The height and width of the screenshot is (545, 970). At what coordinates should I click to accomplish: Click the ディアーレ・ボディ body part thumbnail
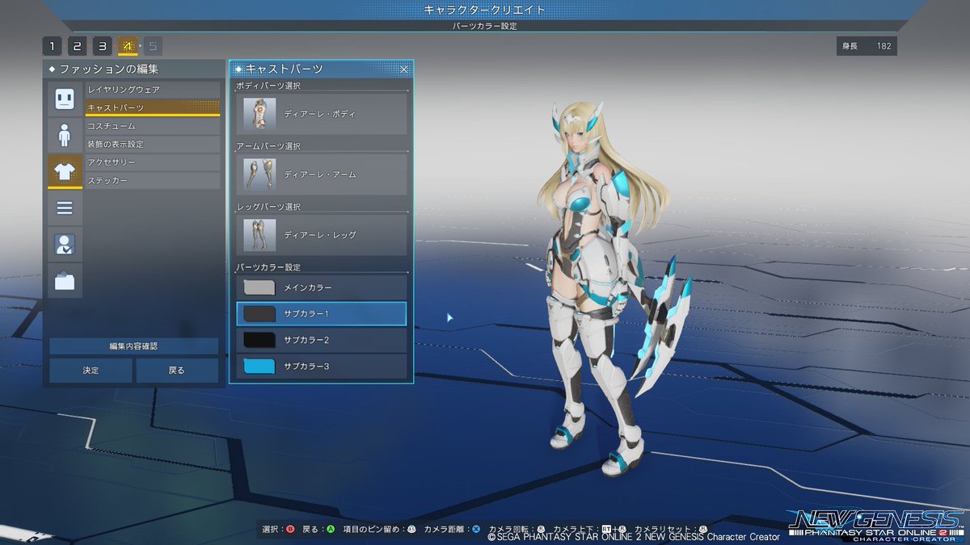[x=259, y=114]
